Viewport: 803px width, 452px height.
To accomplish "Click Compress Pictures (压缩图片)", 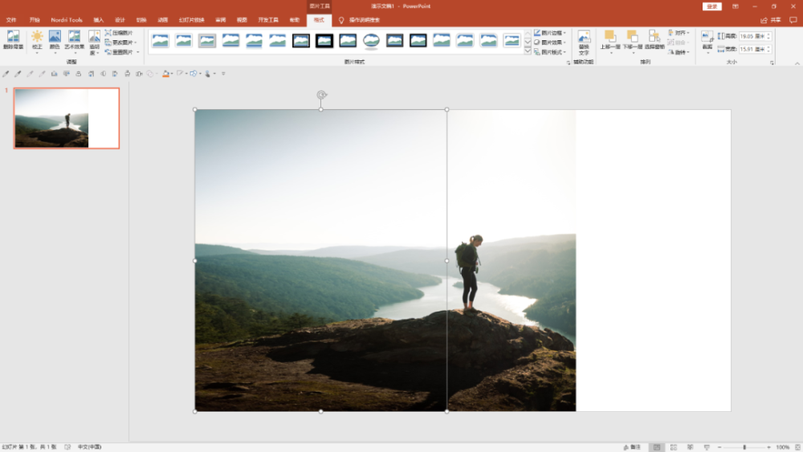I will [x=119, y=33].
